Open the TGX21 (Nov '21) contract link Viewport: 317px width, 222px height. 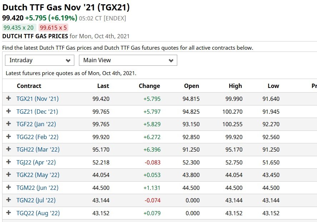tap(38, 99)
